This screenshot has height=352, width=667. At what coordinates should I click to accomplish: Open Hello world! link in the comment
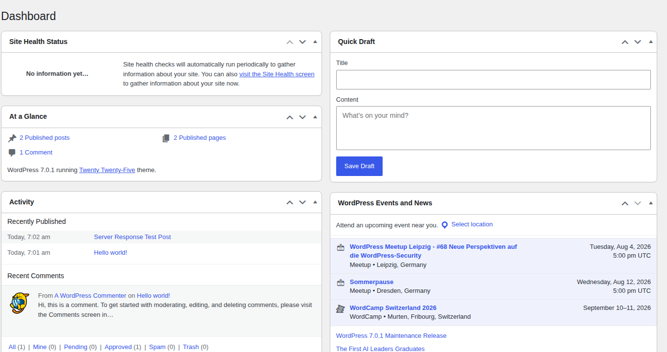153,296
